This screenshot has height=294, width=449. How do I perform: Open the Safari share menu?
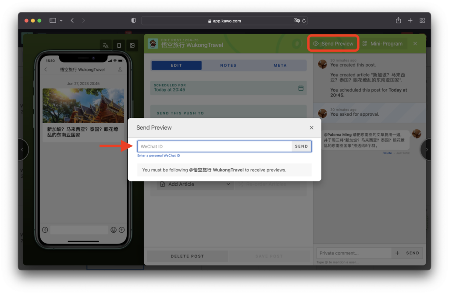point(398,20)
